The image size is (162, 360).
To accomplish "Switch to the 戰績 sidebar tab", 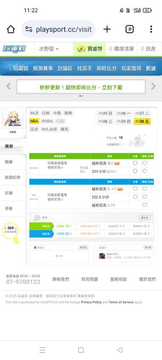I will click(x=9, y=162).
